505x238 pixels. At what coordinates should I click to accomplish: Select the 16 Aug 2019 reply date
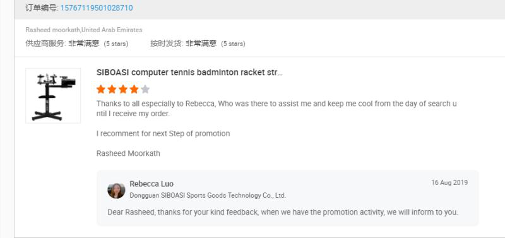449,182
